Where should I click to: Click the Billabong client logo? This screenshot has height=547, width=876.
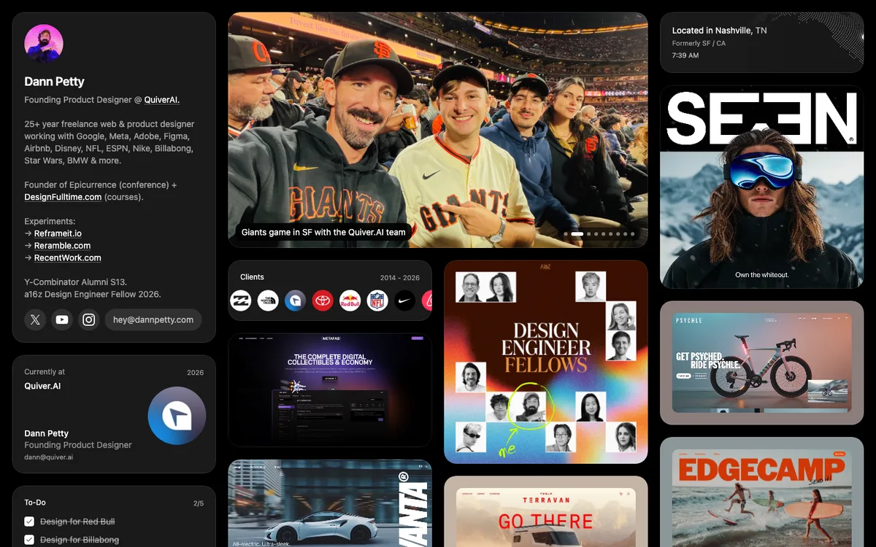(x=241, y=300)
